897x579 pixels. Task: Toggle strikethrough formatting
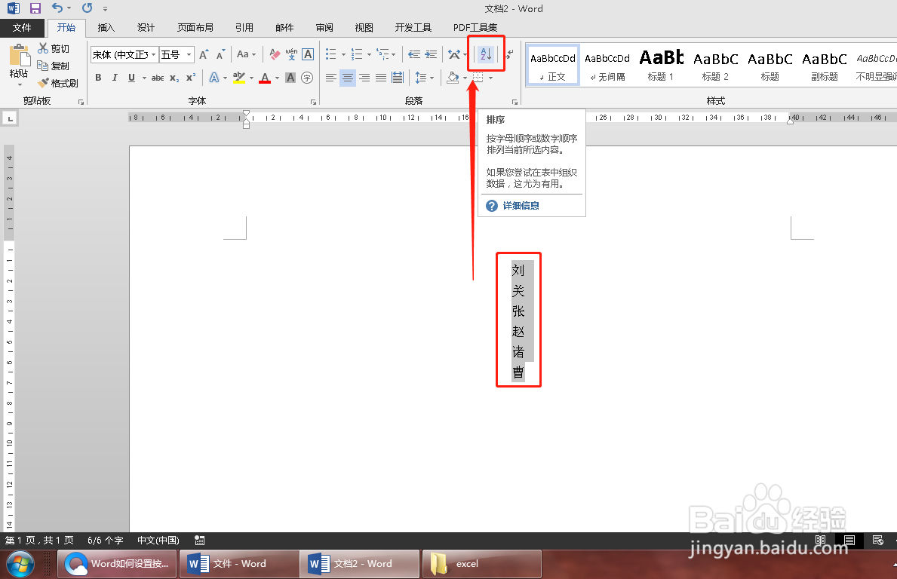[x=158, y=77]
